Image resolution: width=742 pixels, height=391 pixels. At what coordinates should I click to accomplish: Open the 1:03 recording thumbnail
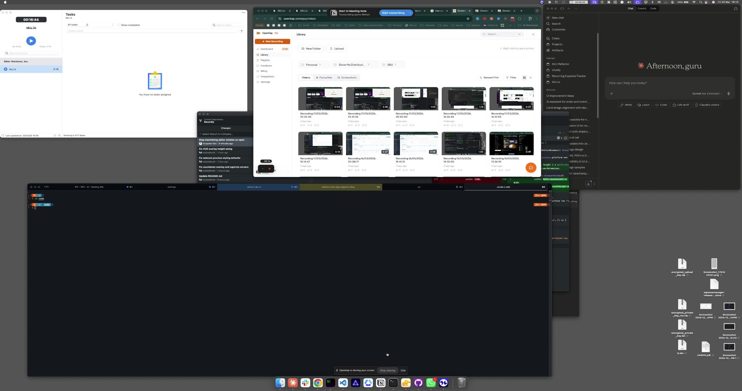pyautogui.click(x=416, y=98)
